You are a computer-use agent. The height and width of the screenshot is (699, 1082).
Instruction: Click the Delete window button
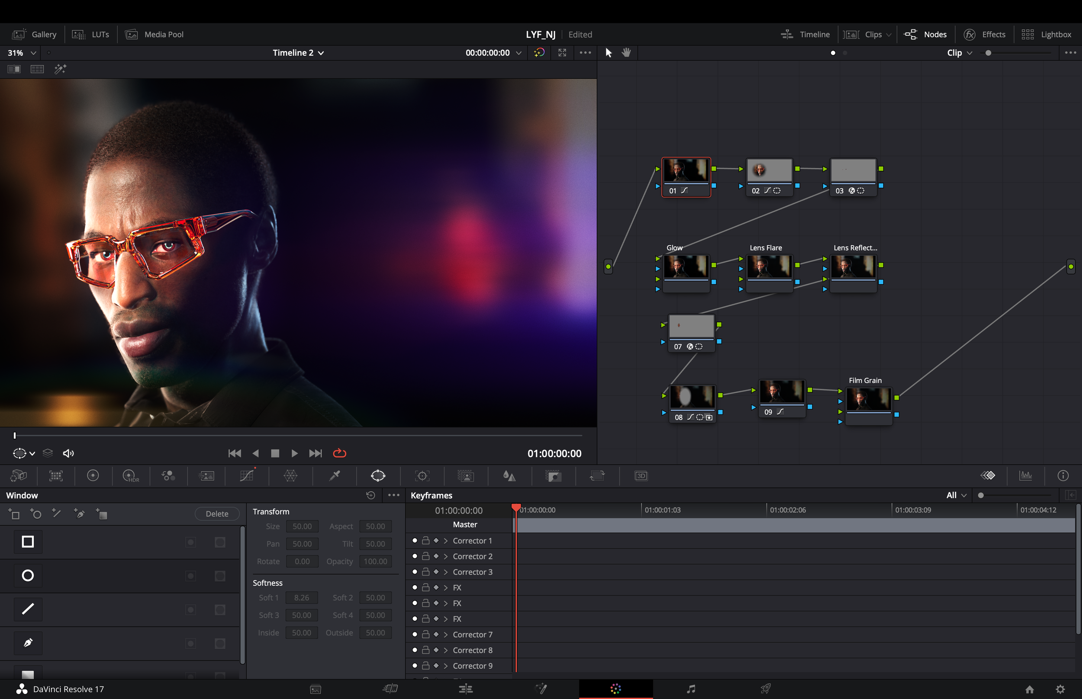pos(216,514)
